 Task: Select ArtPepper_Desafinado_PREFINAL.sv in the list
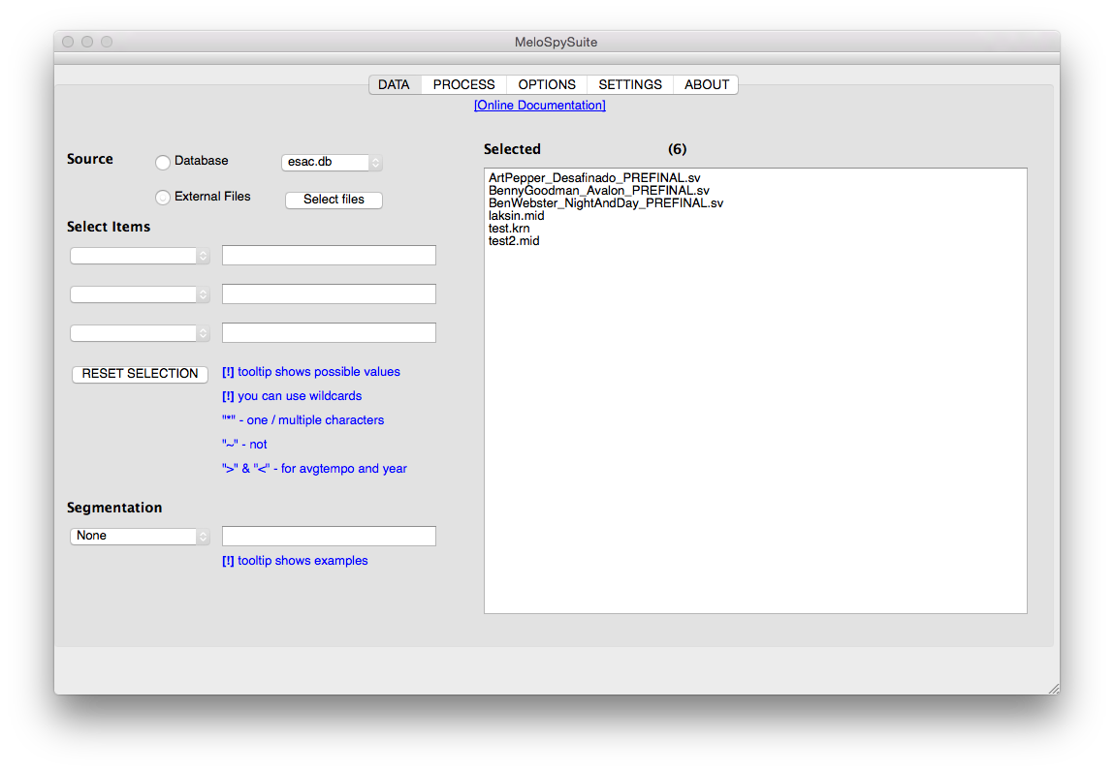click(594, 178)
